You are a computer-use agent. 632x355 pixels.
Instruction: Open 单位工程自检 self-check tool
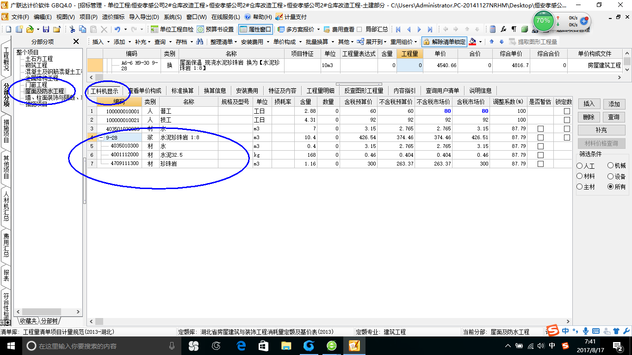point(172,29)
